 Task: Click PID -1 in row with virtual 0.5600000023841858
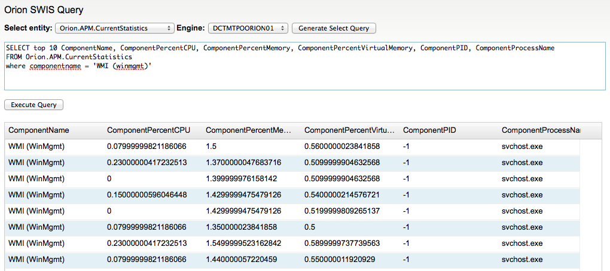(x=406, y=146)
